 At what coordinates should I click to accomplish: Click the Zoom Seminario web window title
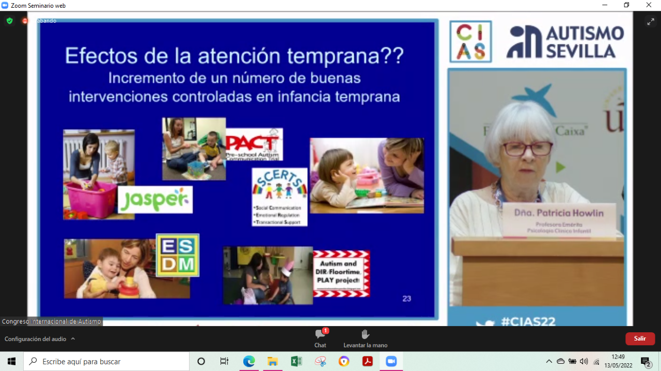click(38, 5)
